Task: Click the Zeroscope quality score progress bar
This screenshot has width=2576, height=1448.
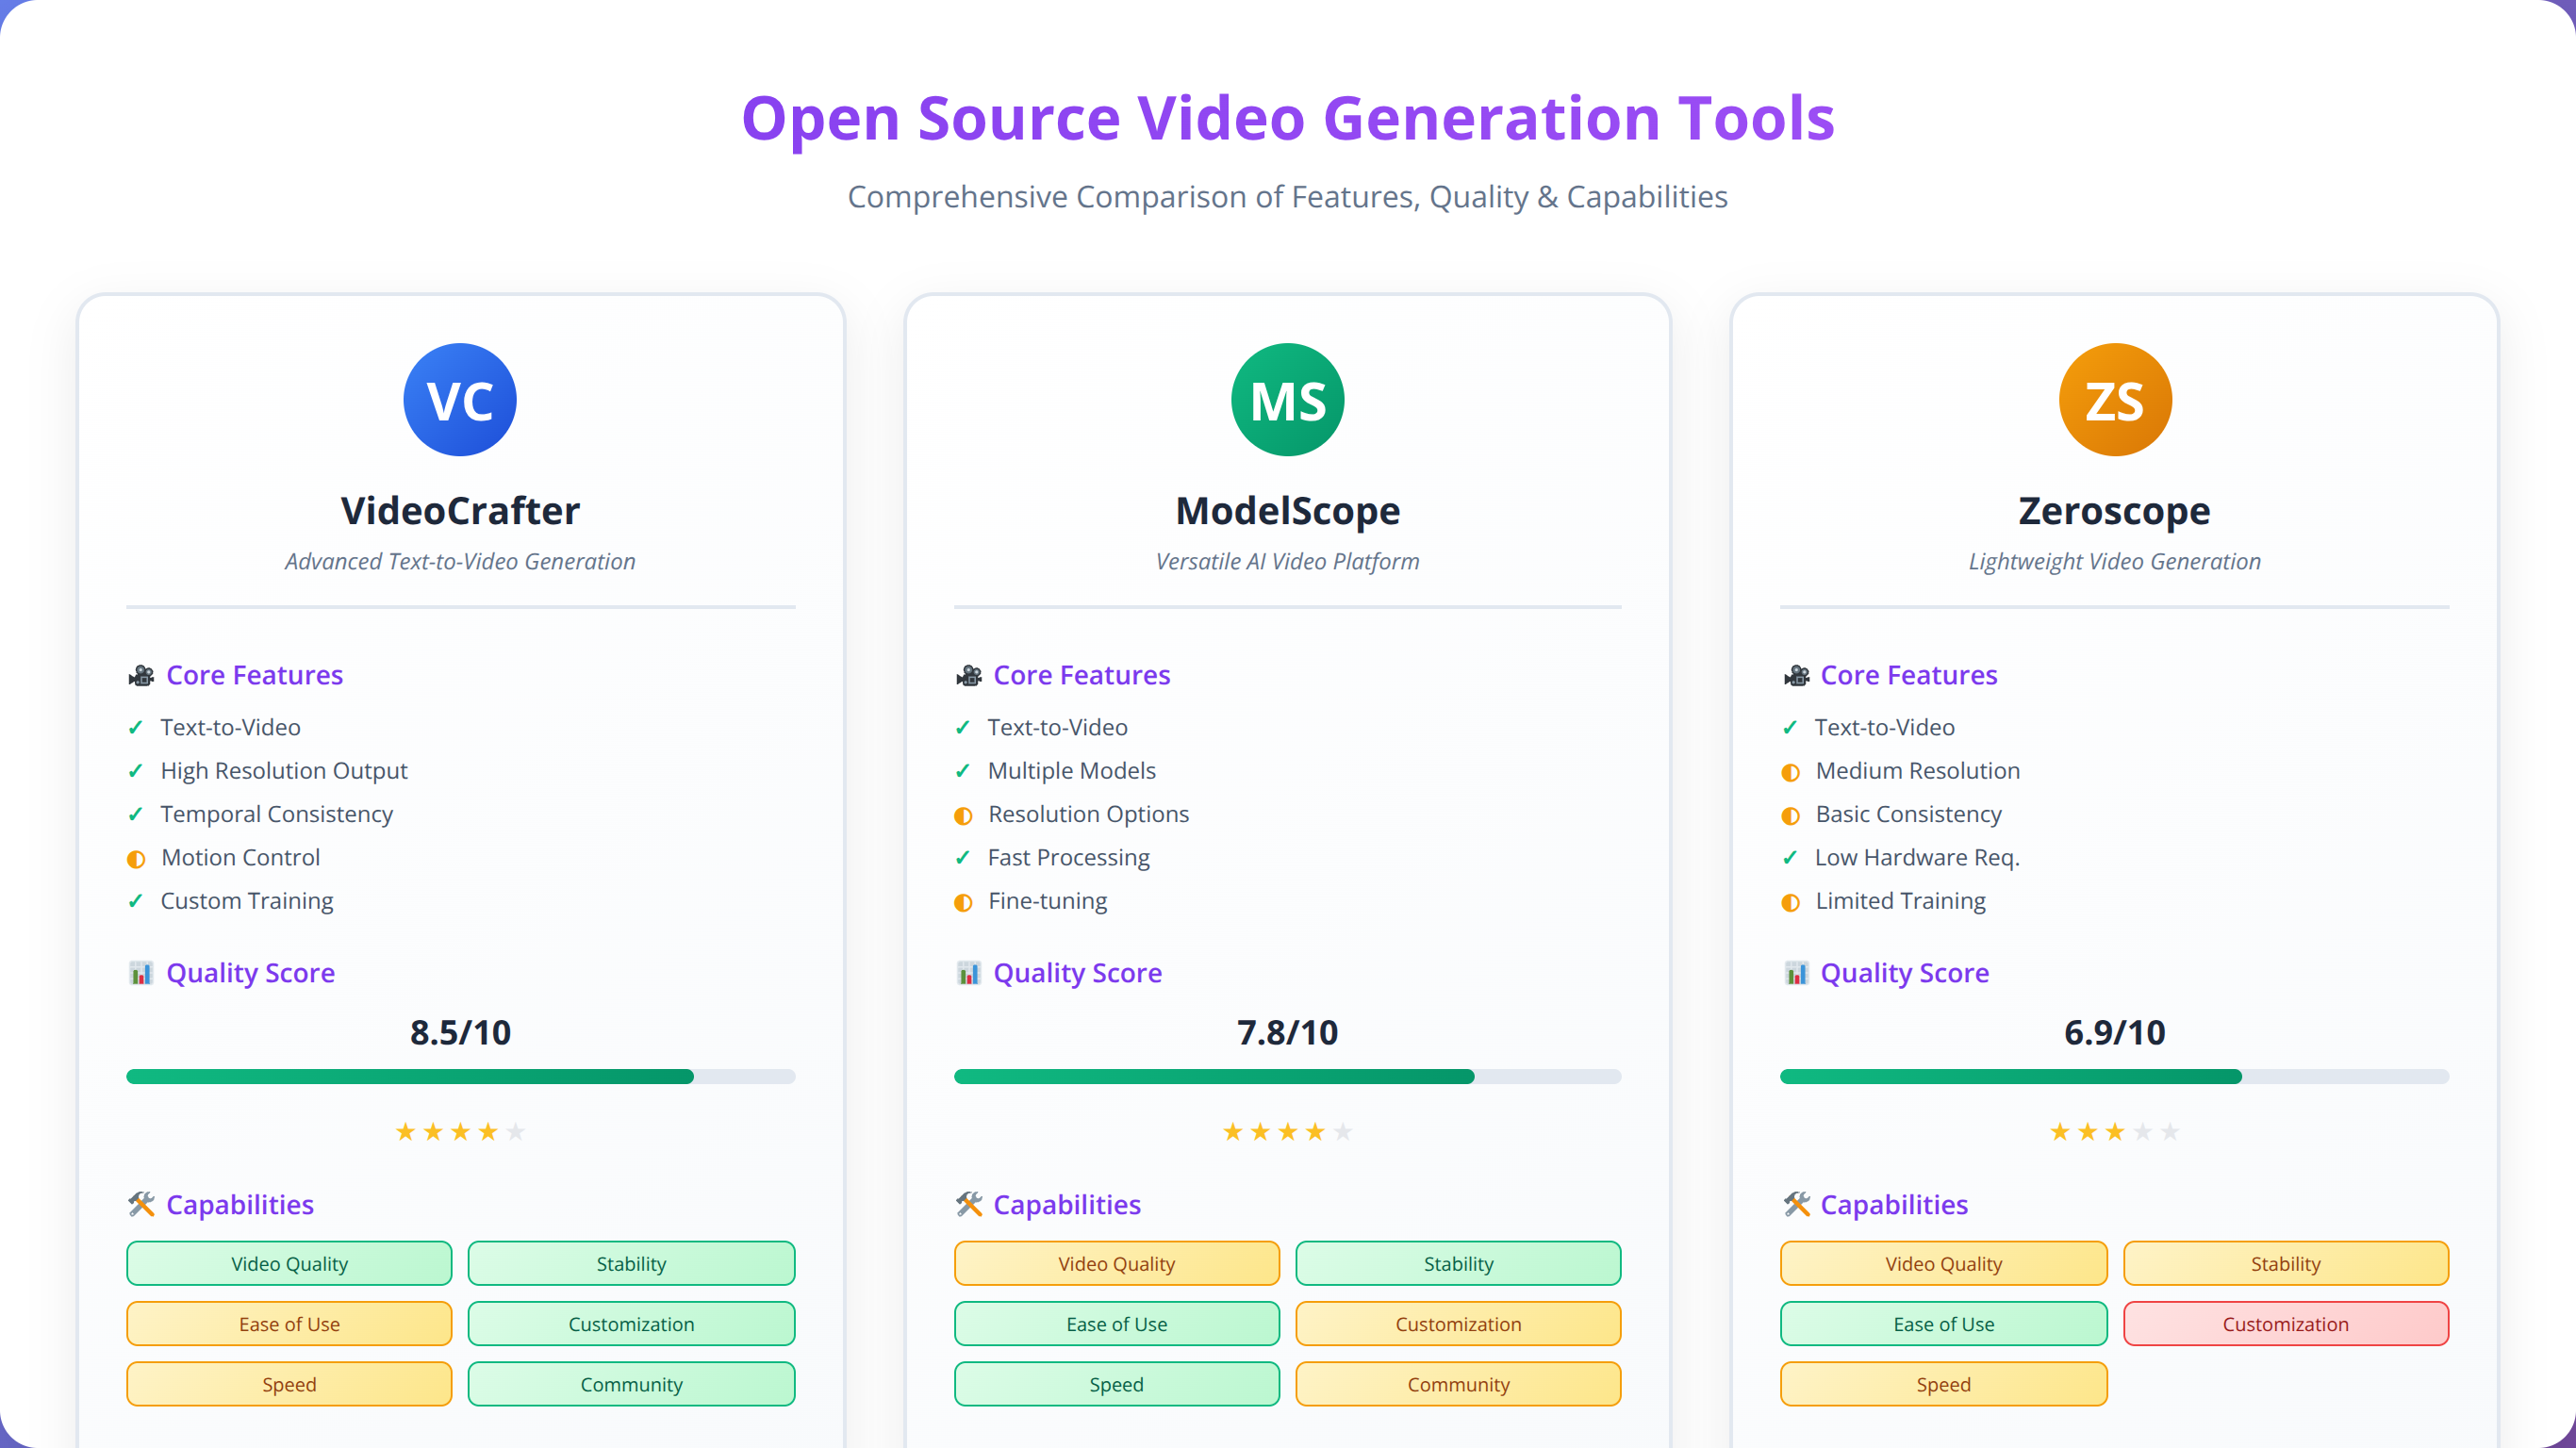Action: pyautogui.click(x=2114, y=1077)
